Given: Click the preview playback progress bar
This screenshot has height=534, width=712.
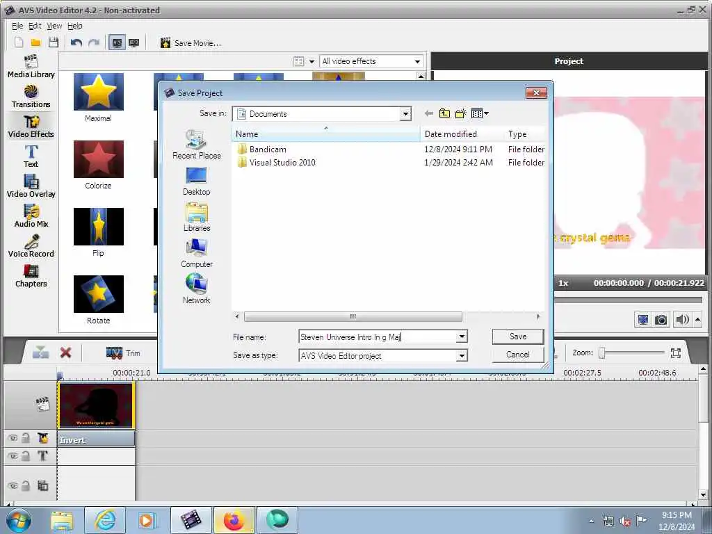Looking at the screenshot, I should [629, 300].
